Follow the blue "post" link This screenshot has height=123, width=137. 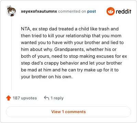pyautogui.click(x=91, y=11)
